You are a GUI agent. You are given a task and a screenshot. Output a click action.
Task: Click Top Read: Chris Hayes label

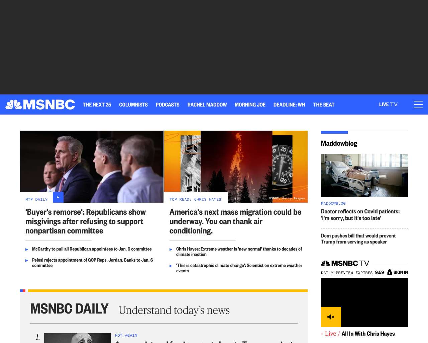pyautogui.click(x=195, y=199)
